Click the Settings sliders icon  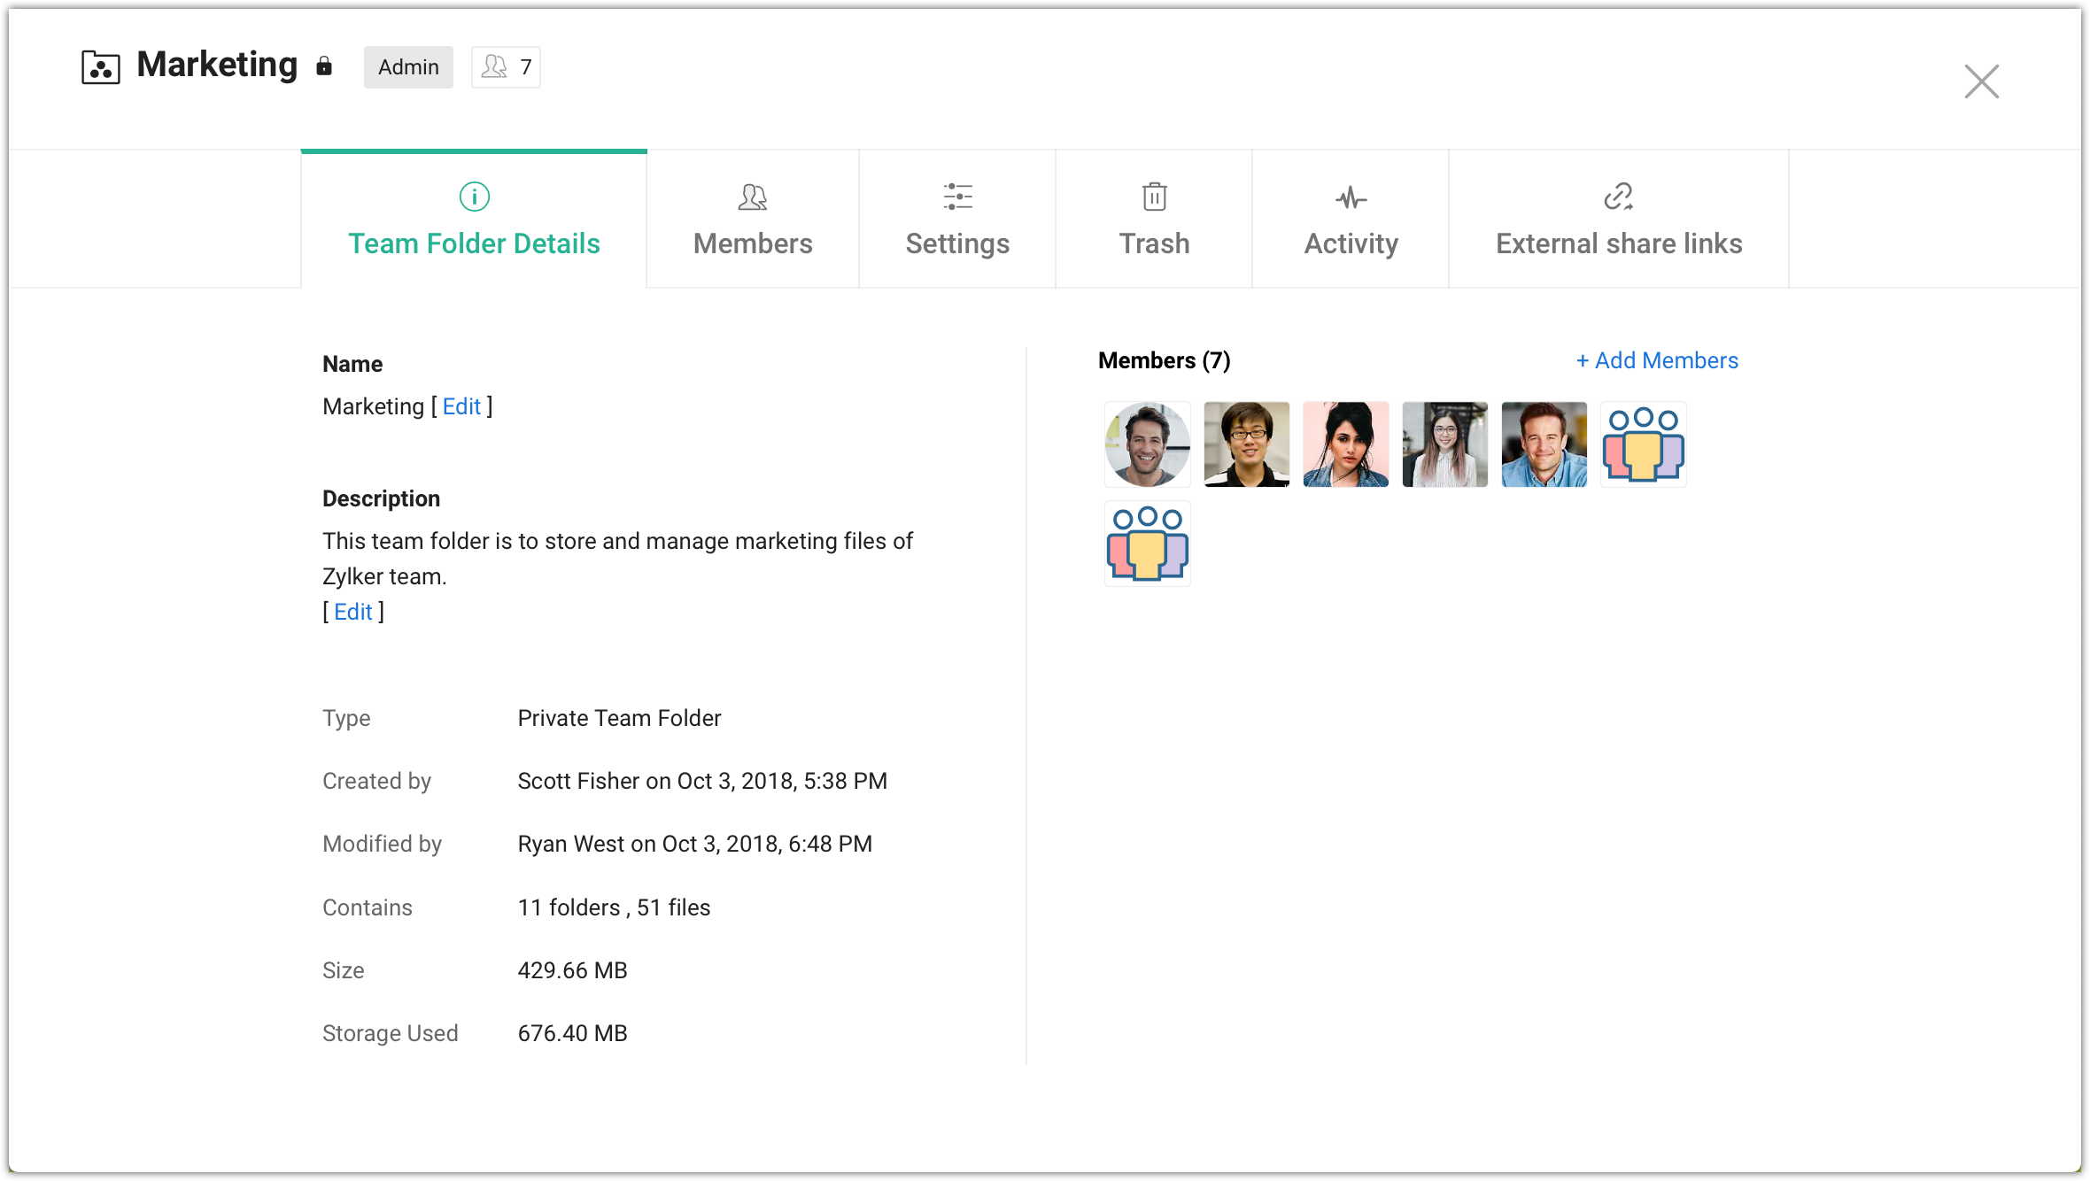[957, 197]
